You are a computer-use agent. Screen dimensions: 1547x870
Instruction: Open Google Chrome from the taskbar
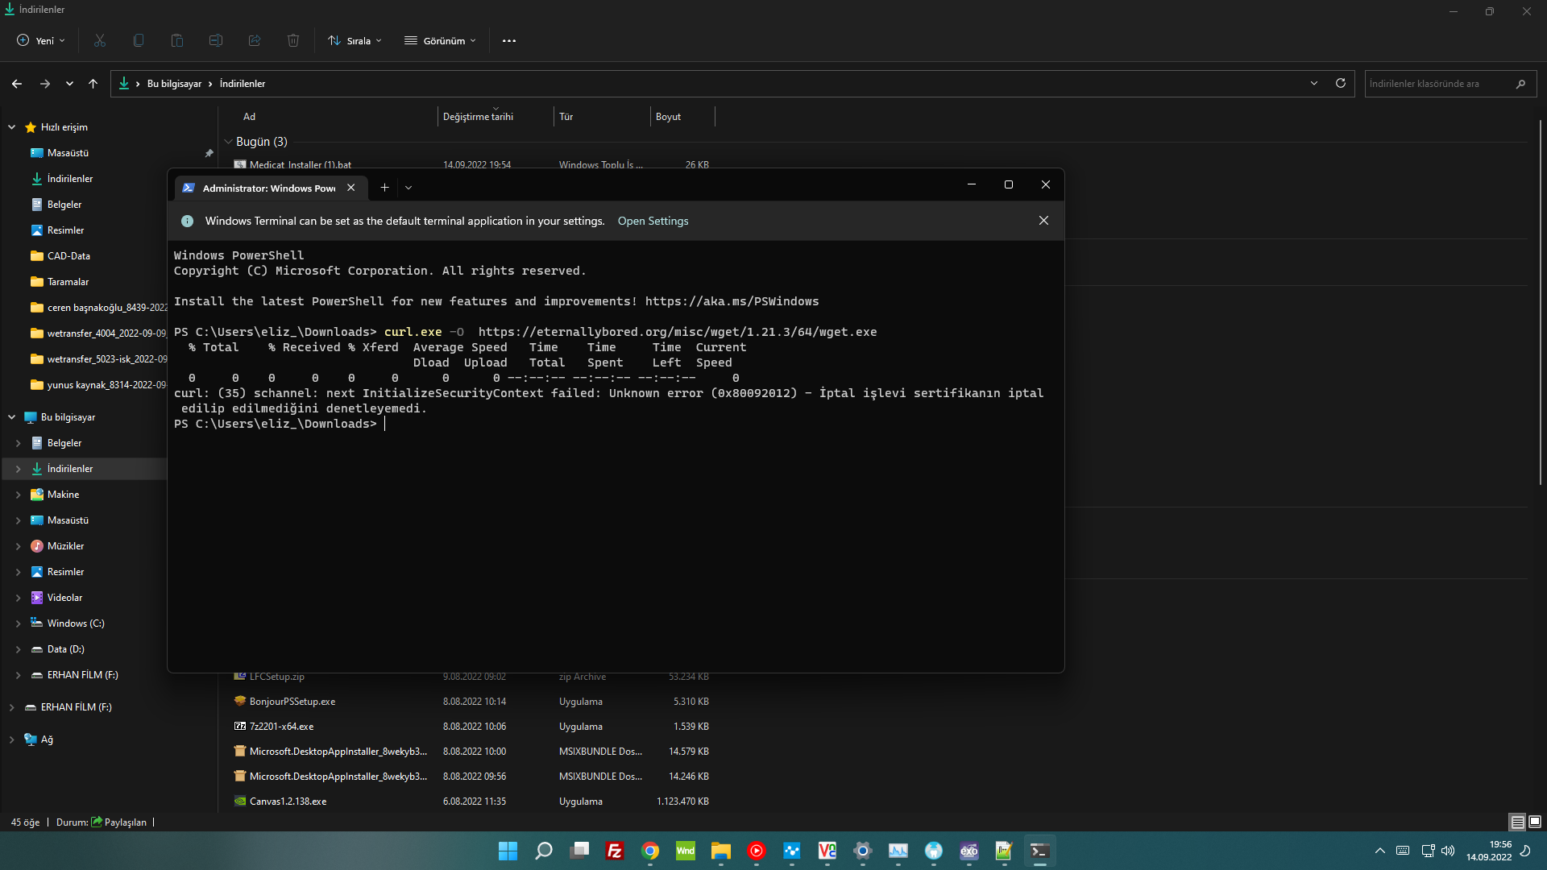tap(650, 851)
